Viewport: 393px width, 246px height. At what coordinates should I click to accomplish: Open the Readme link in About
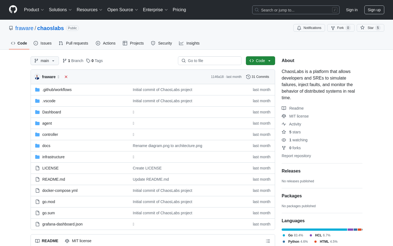tap(293, 108)
